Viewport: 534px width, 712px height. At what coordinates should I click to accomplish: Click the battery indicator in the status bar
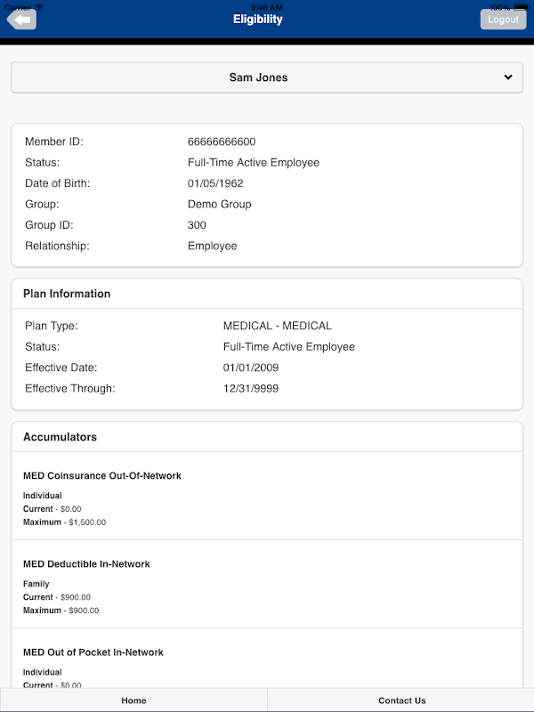(521, 7)
